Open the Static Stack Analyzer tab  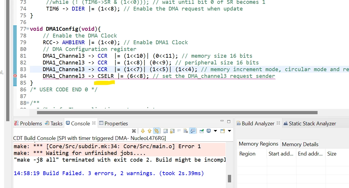pos(310,123)
